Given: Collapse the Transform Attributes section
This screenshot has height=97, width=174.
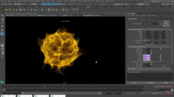Looking at the screenshot, I should click(129, 29).
